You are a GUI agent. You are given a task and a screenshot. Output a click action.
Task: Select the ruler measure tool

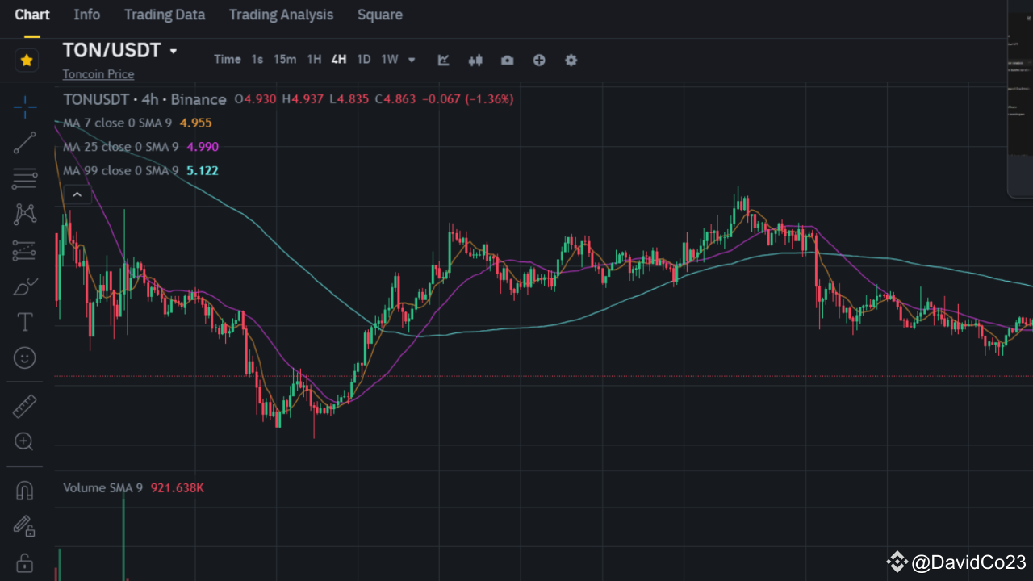coord(25,406)
